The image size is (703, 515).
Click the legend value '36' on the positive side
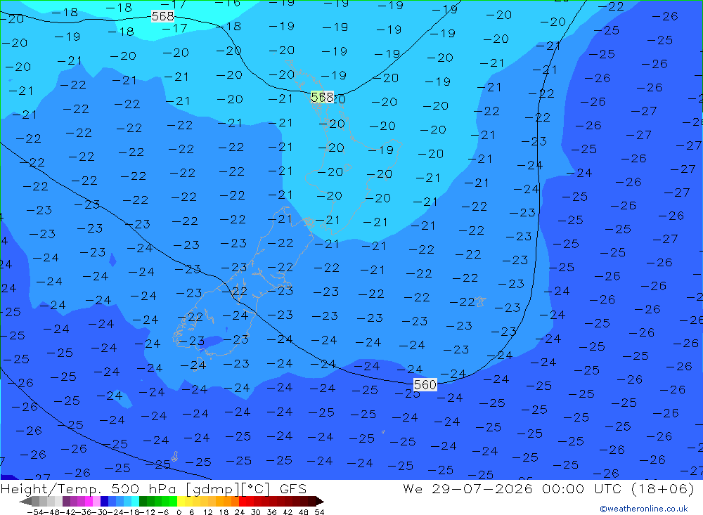click(271, 512)
